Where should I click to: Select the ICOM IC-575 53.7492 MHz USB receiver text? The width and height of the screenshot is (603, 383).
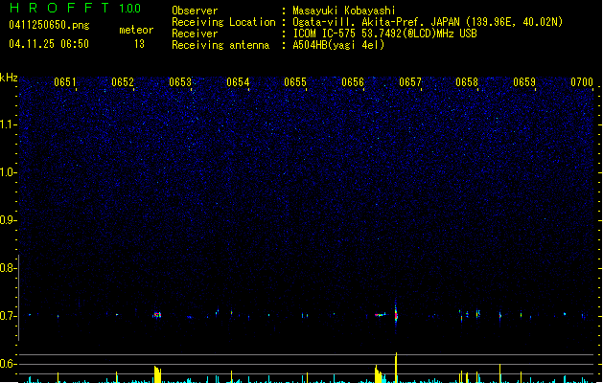[x=385, y=34]
